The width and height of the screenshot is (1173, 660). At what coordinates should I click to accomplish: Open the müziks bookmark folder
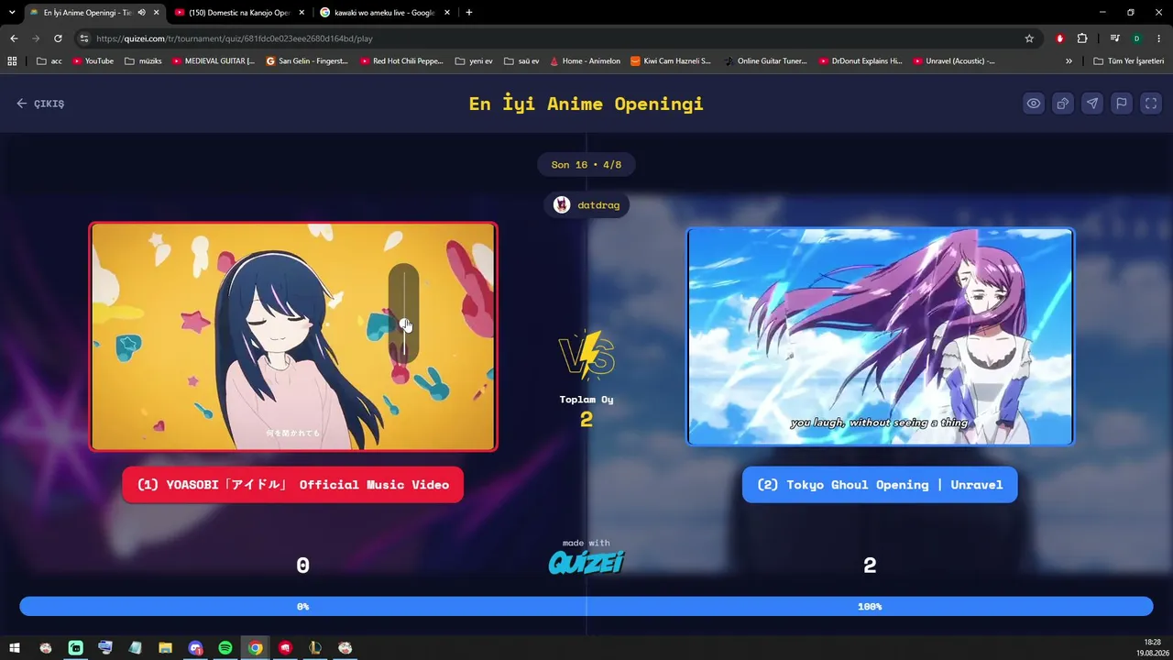143,61
